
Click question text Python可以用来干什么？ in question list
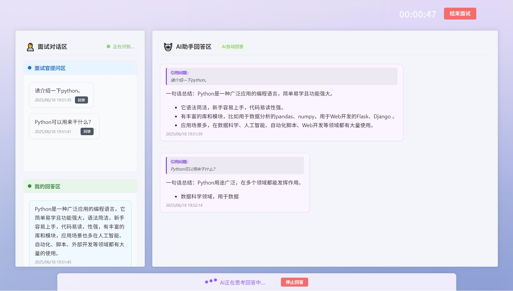click(63, 122)
